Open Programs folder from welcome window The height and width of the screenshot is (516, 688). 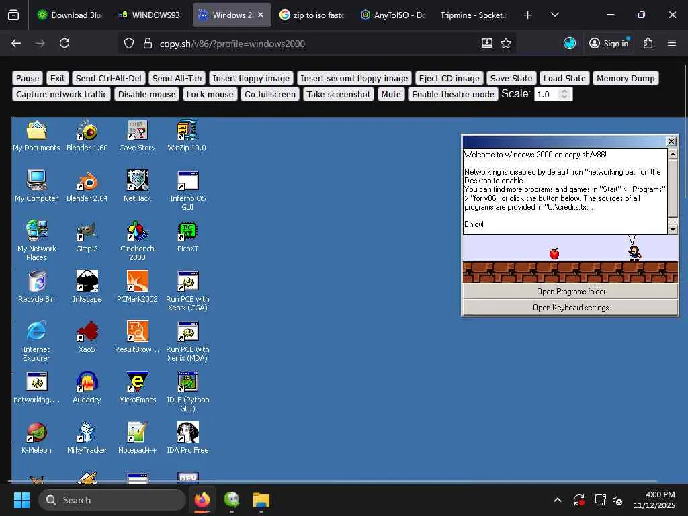pos(571,292)
